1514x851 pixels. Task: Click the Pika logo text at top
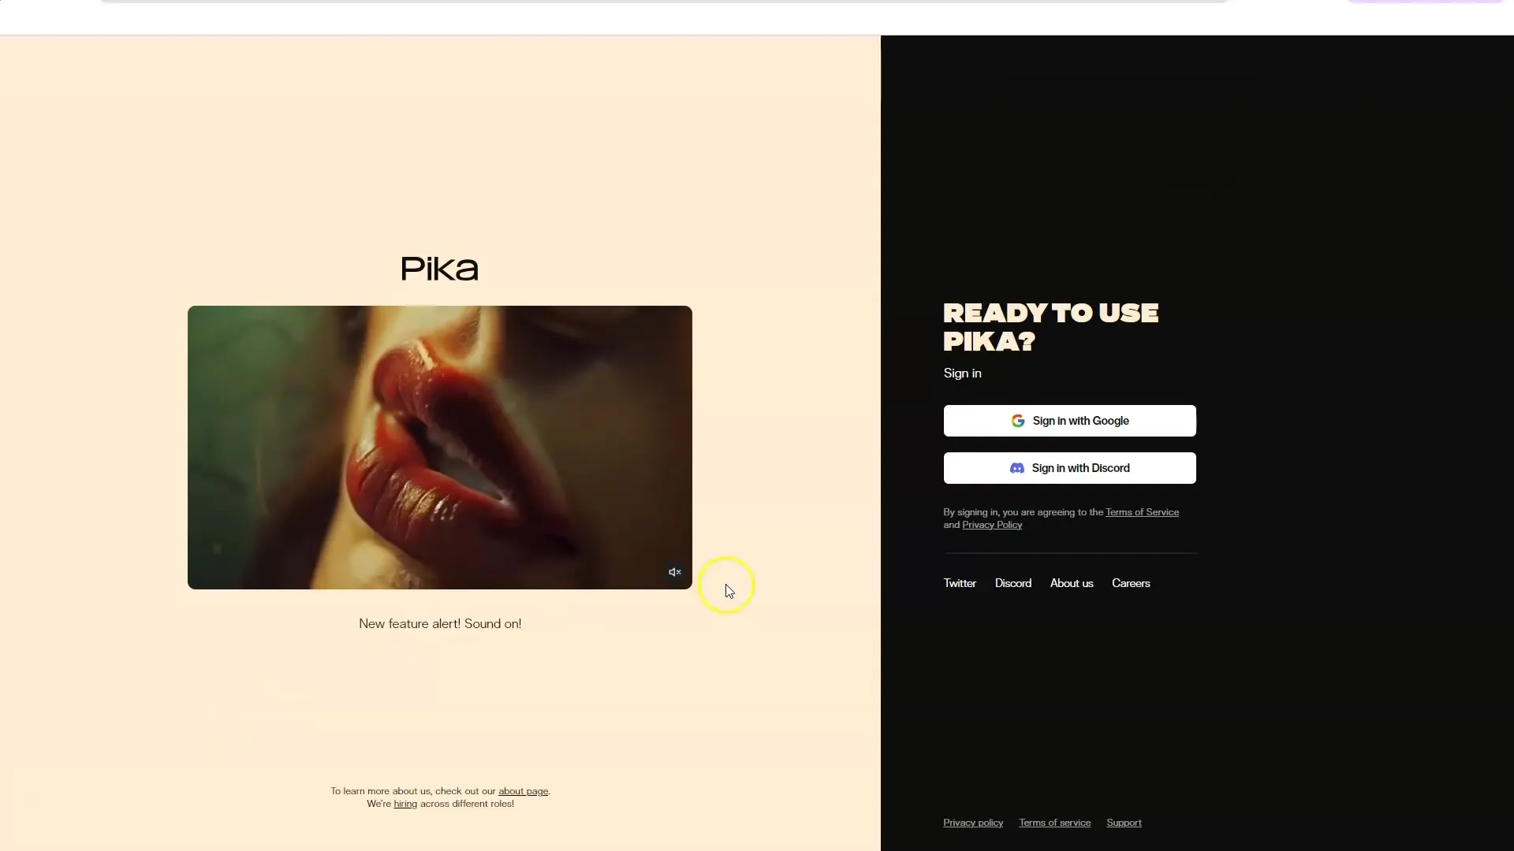tap(438, 268)
